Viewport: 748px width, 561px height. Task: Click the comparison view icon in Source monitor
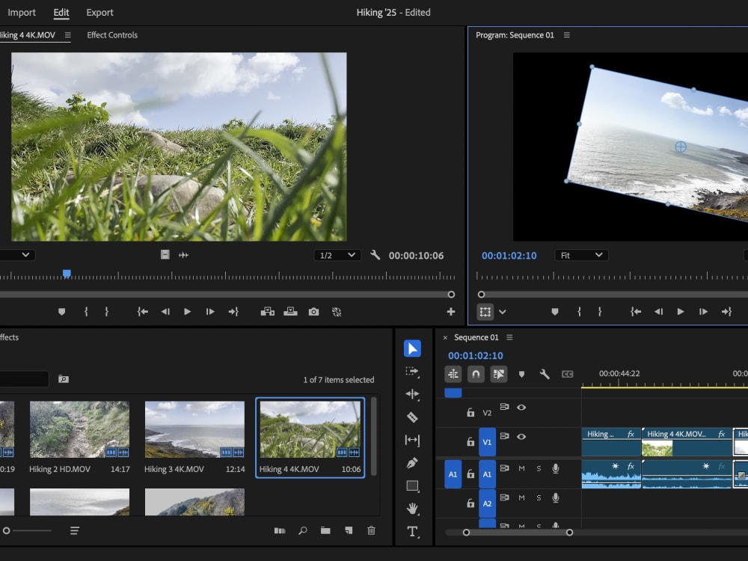tap(337, 312)
